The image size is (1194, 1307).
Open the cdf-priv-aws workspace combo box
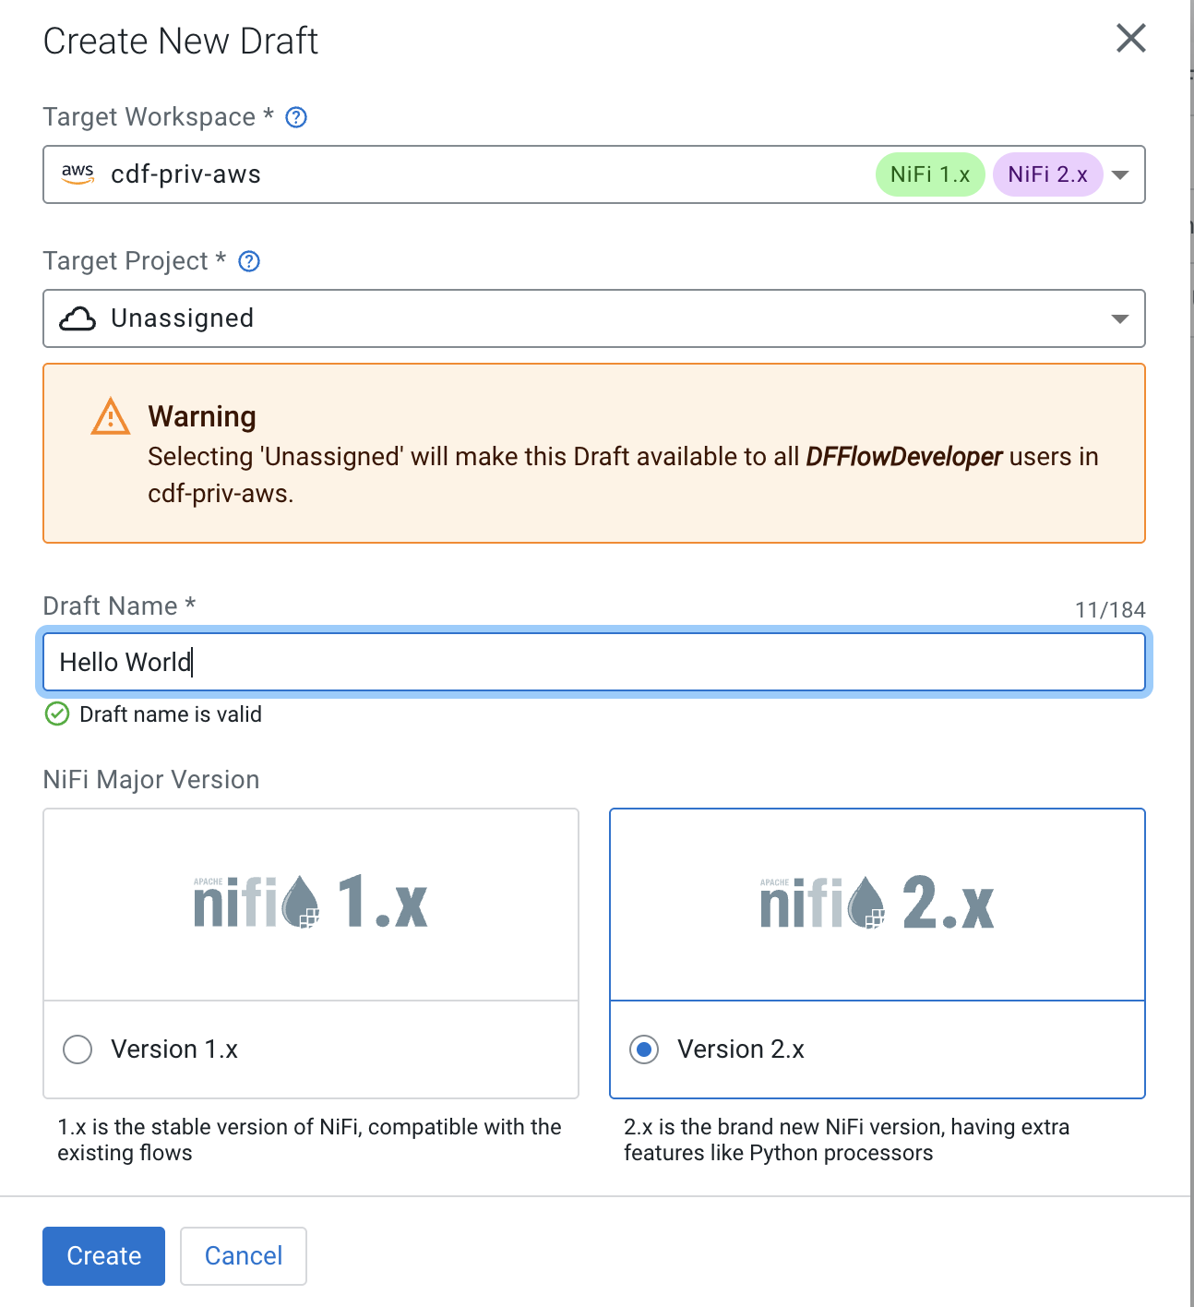tap(461, 174)
